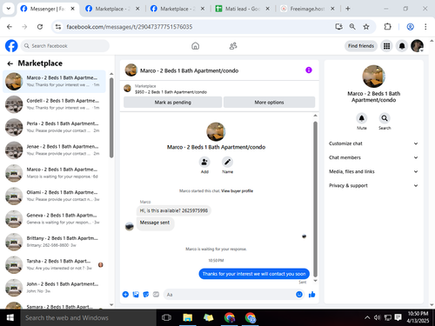Expand the Privacy & support section
This screenshot has width=435, height=326.
(373, 185)
